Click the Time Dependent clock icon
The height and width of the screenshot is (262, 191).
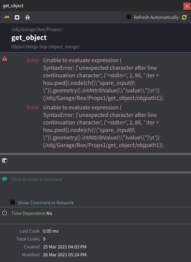coord(5,213)
